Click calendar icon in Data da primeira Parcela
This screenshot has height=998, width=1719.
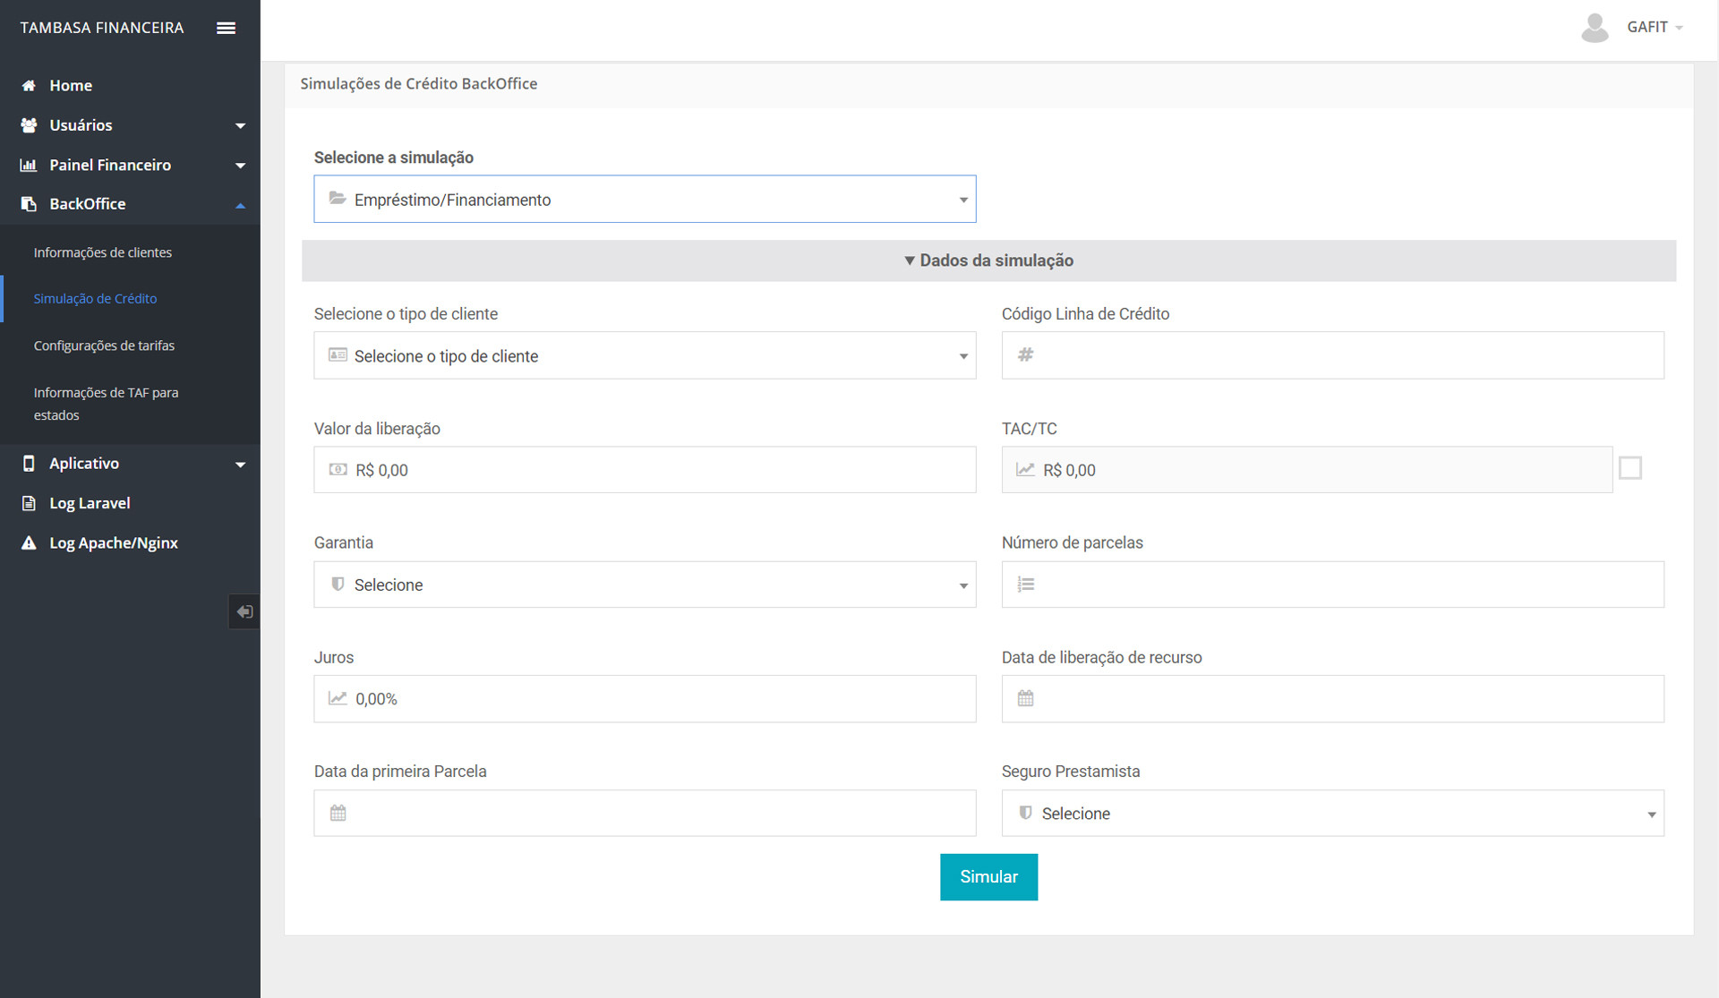pyautogui.click(x=338, y=813)
